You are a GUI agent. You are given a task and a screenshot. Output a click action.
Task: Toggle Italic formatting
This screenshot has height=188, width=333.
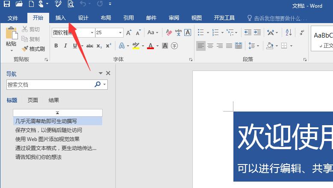click(65, 46)
